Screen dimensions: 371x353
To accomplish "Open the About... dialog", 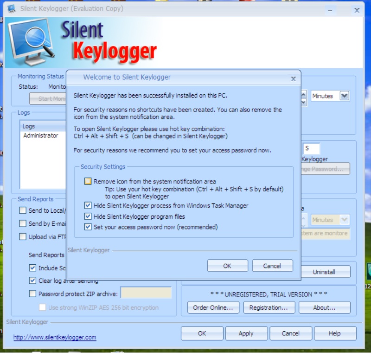I will click(324, 307).
